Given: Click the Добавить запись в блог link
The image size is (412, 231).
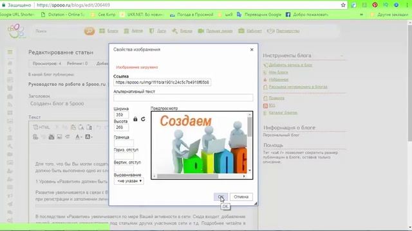Looking at the screenshot, I should pyautogui.click(x=290, y=65).
